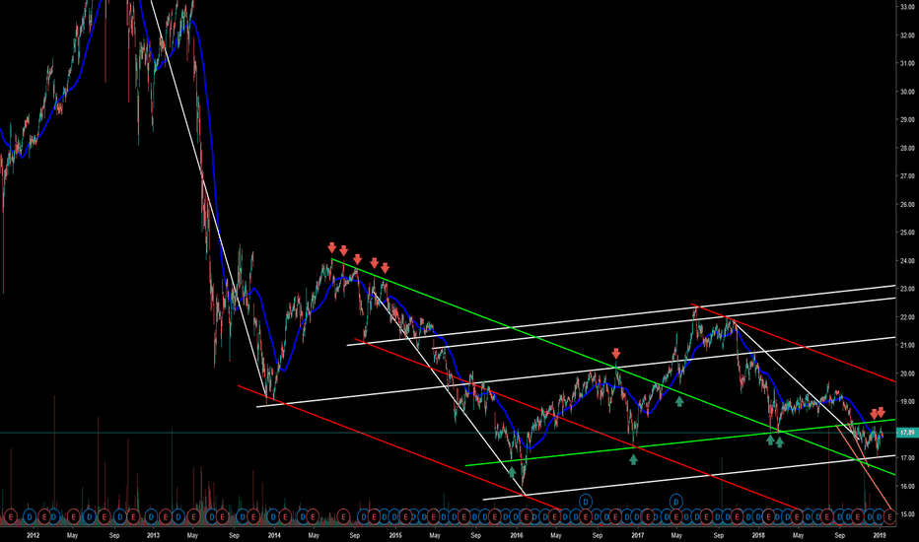Select the green up arrow at the early 2016 low
The height and width of the screenshot is (542, 919).
512,472
